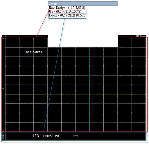This screenshot has height=144, width=149.
Task: Click the grid's top-left corner node
Action: point(6,38)
